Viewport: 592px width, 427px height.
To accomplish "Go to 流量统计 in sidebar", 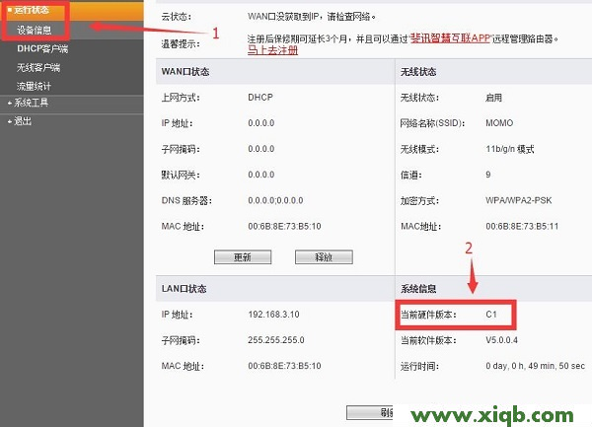I will pyautogui.click(x=35, y=85).
